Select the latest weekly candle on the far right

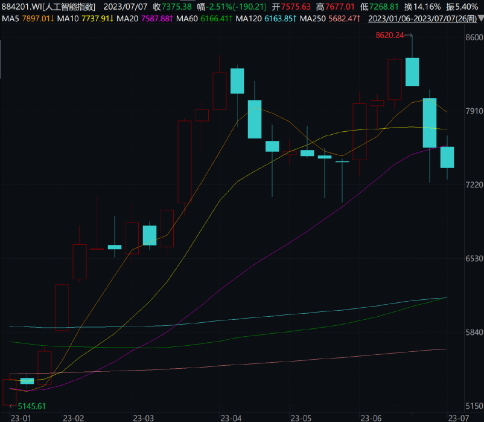pyautogui.click(x=447, y=157)
